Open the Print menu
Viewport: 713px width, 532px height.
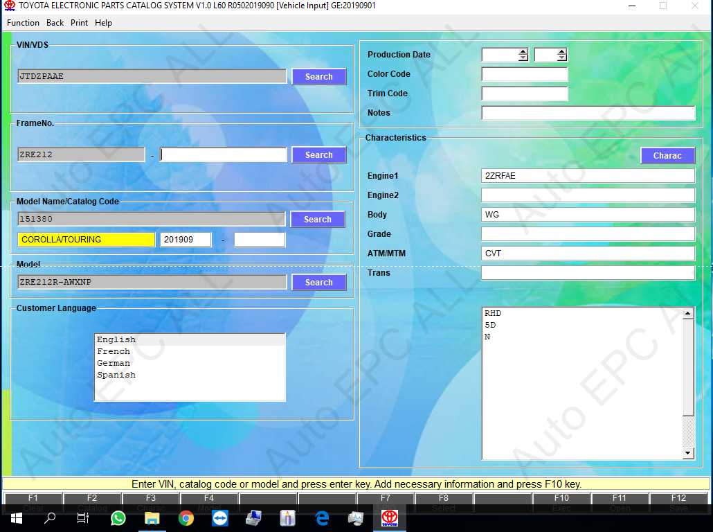coord(79,23)
